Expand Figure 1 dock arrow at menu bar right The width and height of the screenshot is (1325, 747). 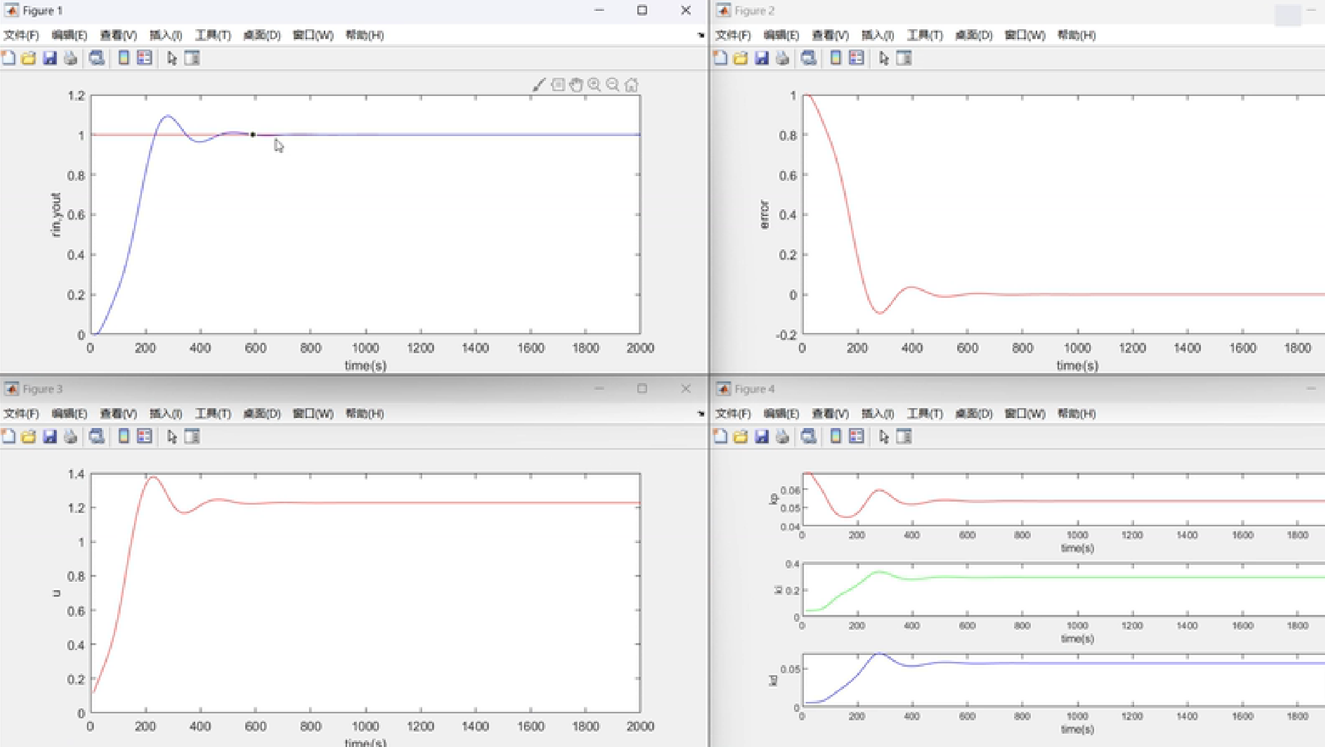tap(701, 35)
